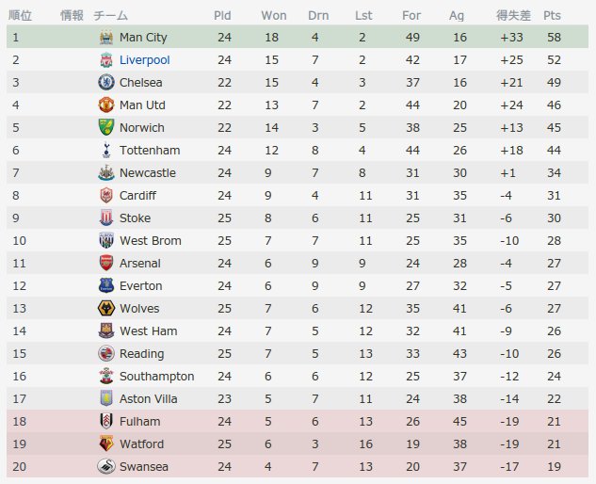Sort by the Won column header
Image resolution: width=596 pixels, height=484 pixels.
point(274,16)
